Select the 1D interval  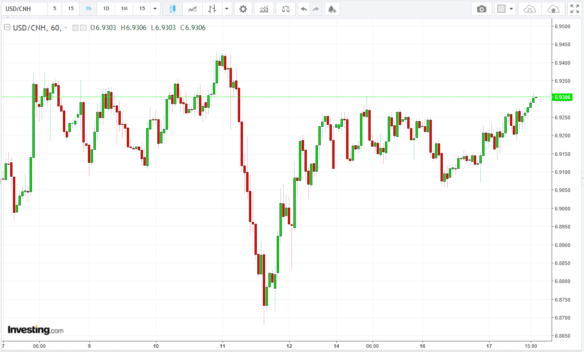pos(106,9)
